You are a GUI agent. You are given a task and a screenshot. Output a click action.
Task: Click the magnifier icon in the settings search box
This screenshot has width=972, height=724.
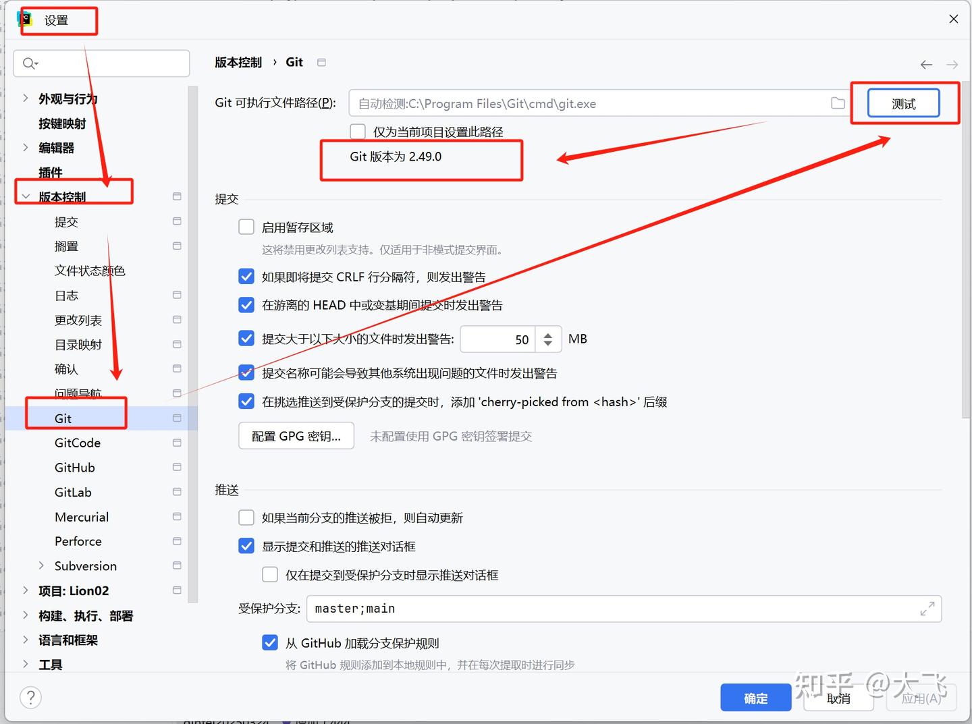tap(29, 63)
